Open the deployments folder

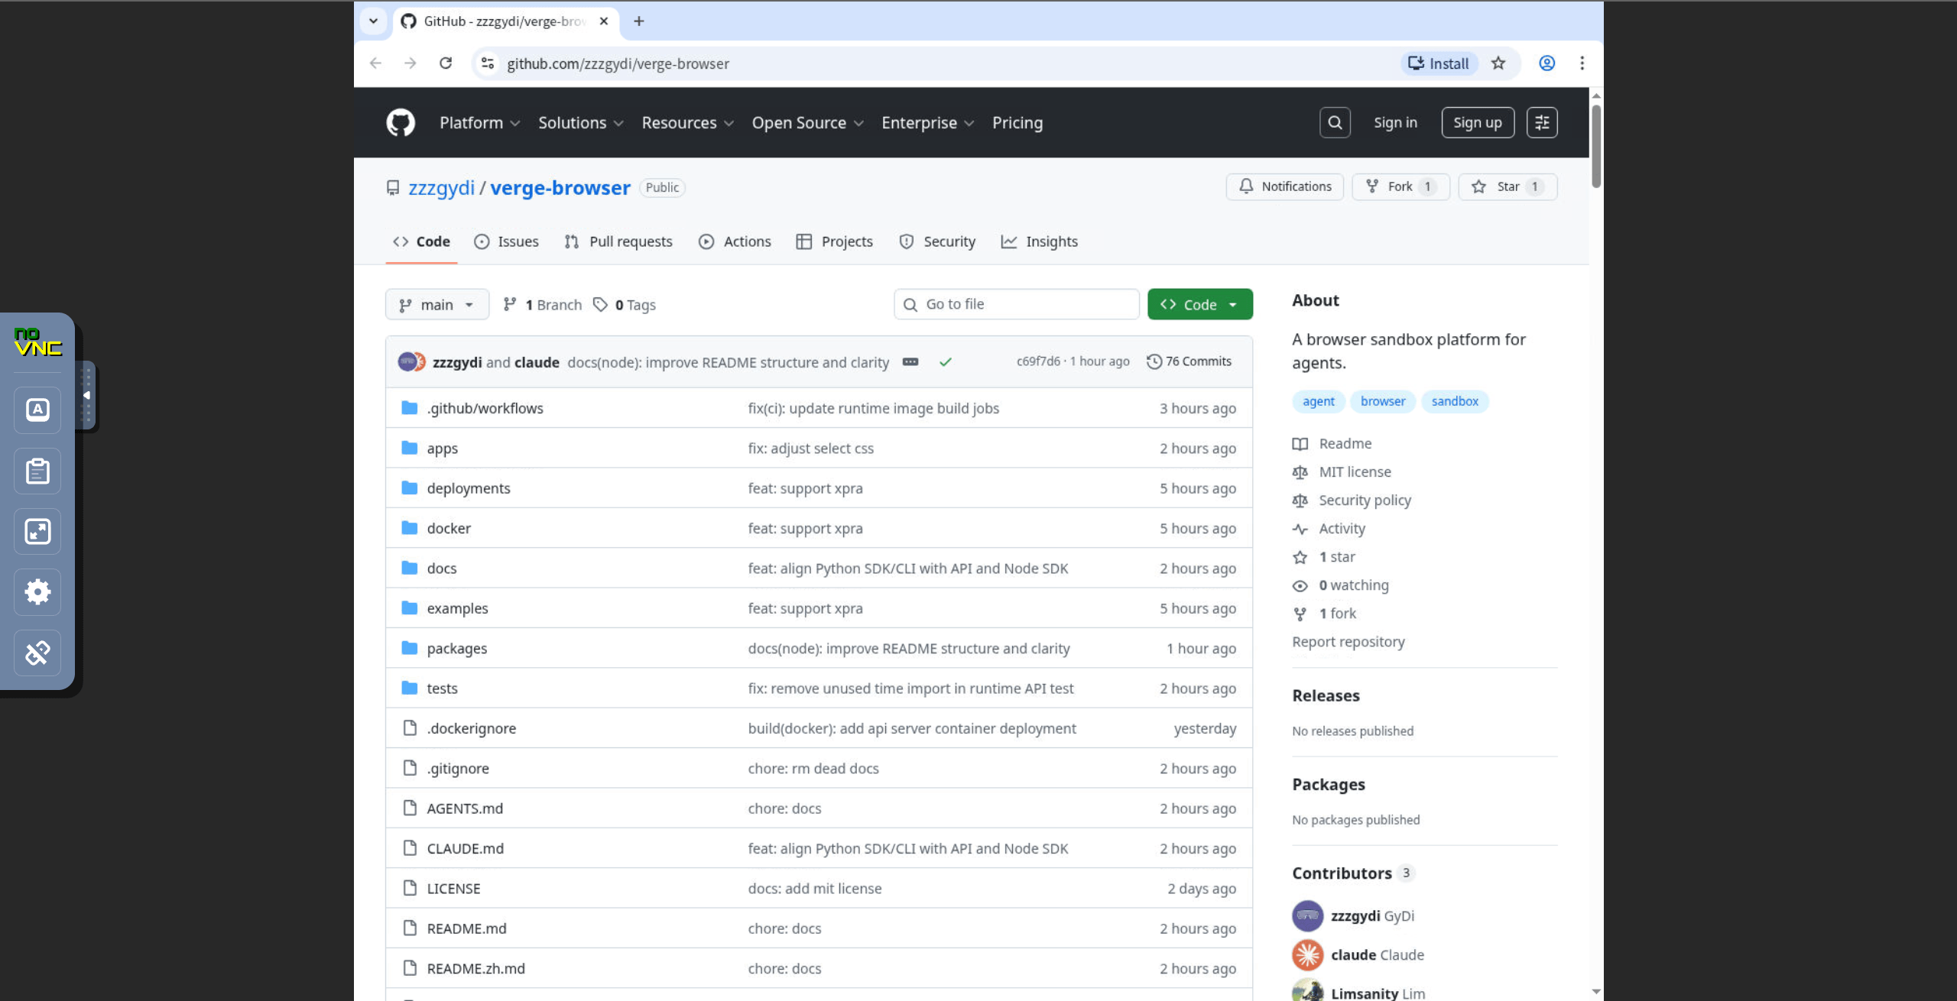[x=468, y=488]
